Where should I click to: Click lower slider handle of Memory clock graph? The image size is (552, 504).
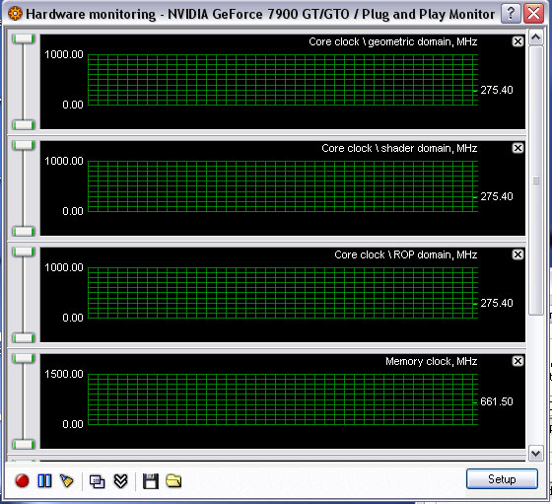24,445
